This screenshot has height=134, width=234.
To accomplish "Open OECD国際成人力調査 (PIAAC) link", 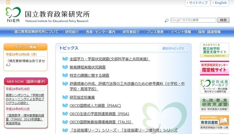I will (x=95, y=106).
